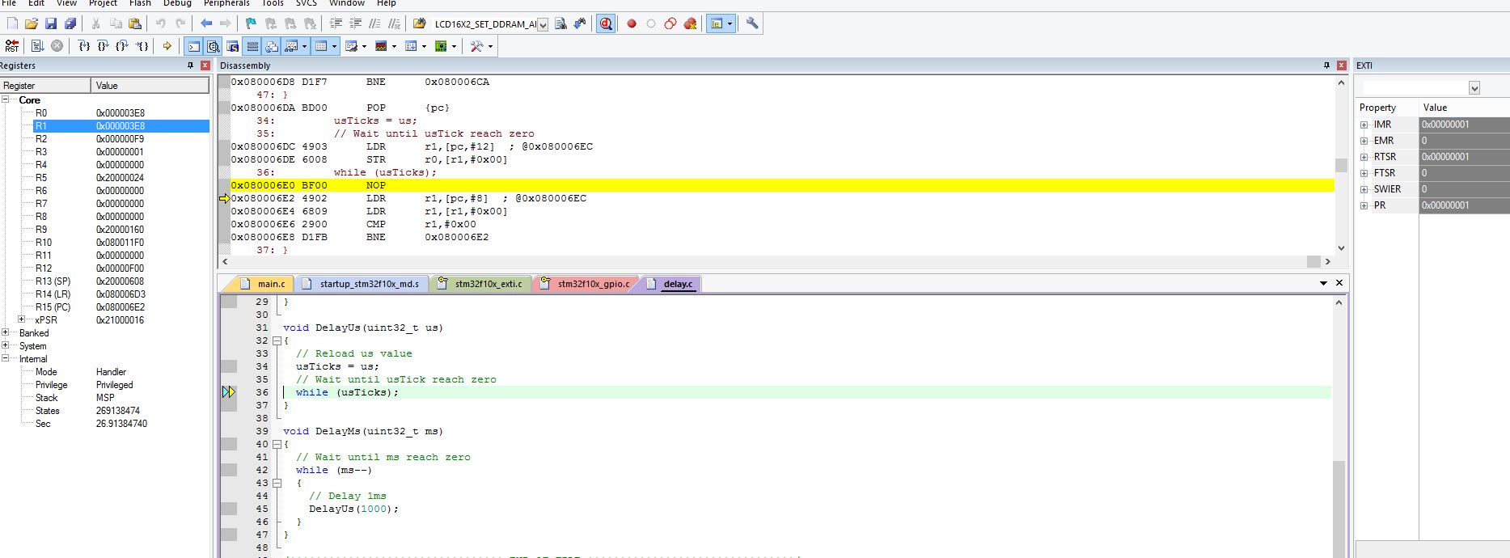Open the EXTI panel dropdown

tap(1474, 88)
